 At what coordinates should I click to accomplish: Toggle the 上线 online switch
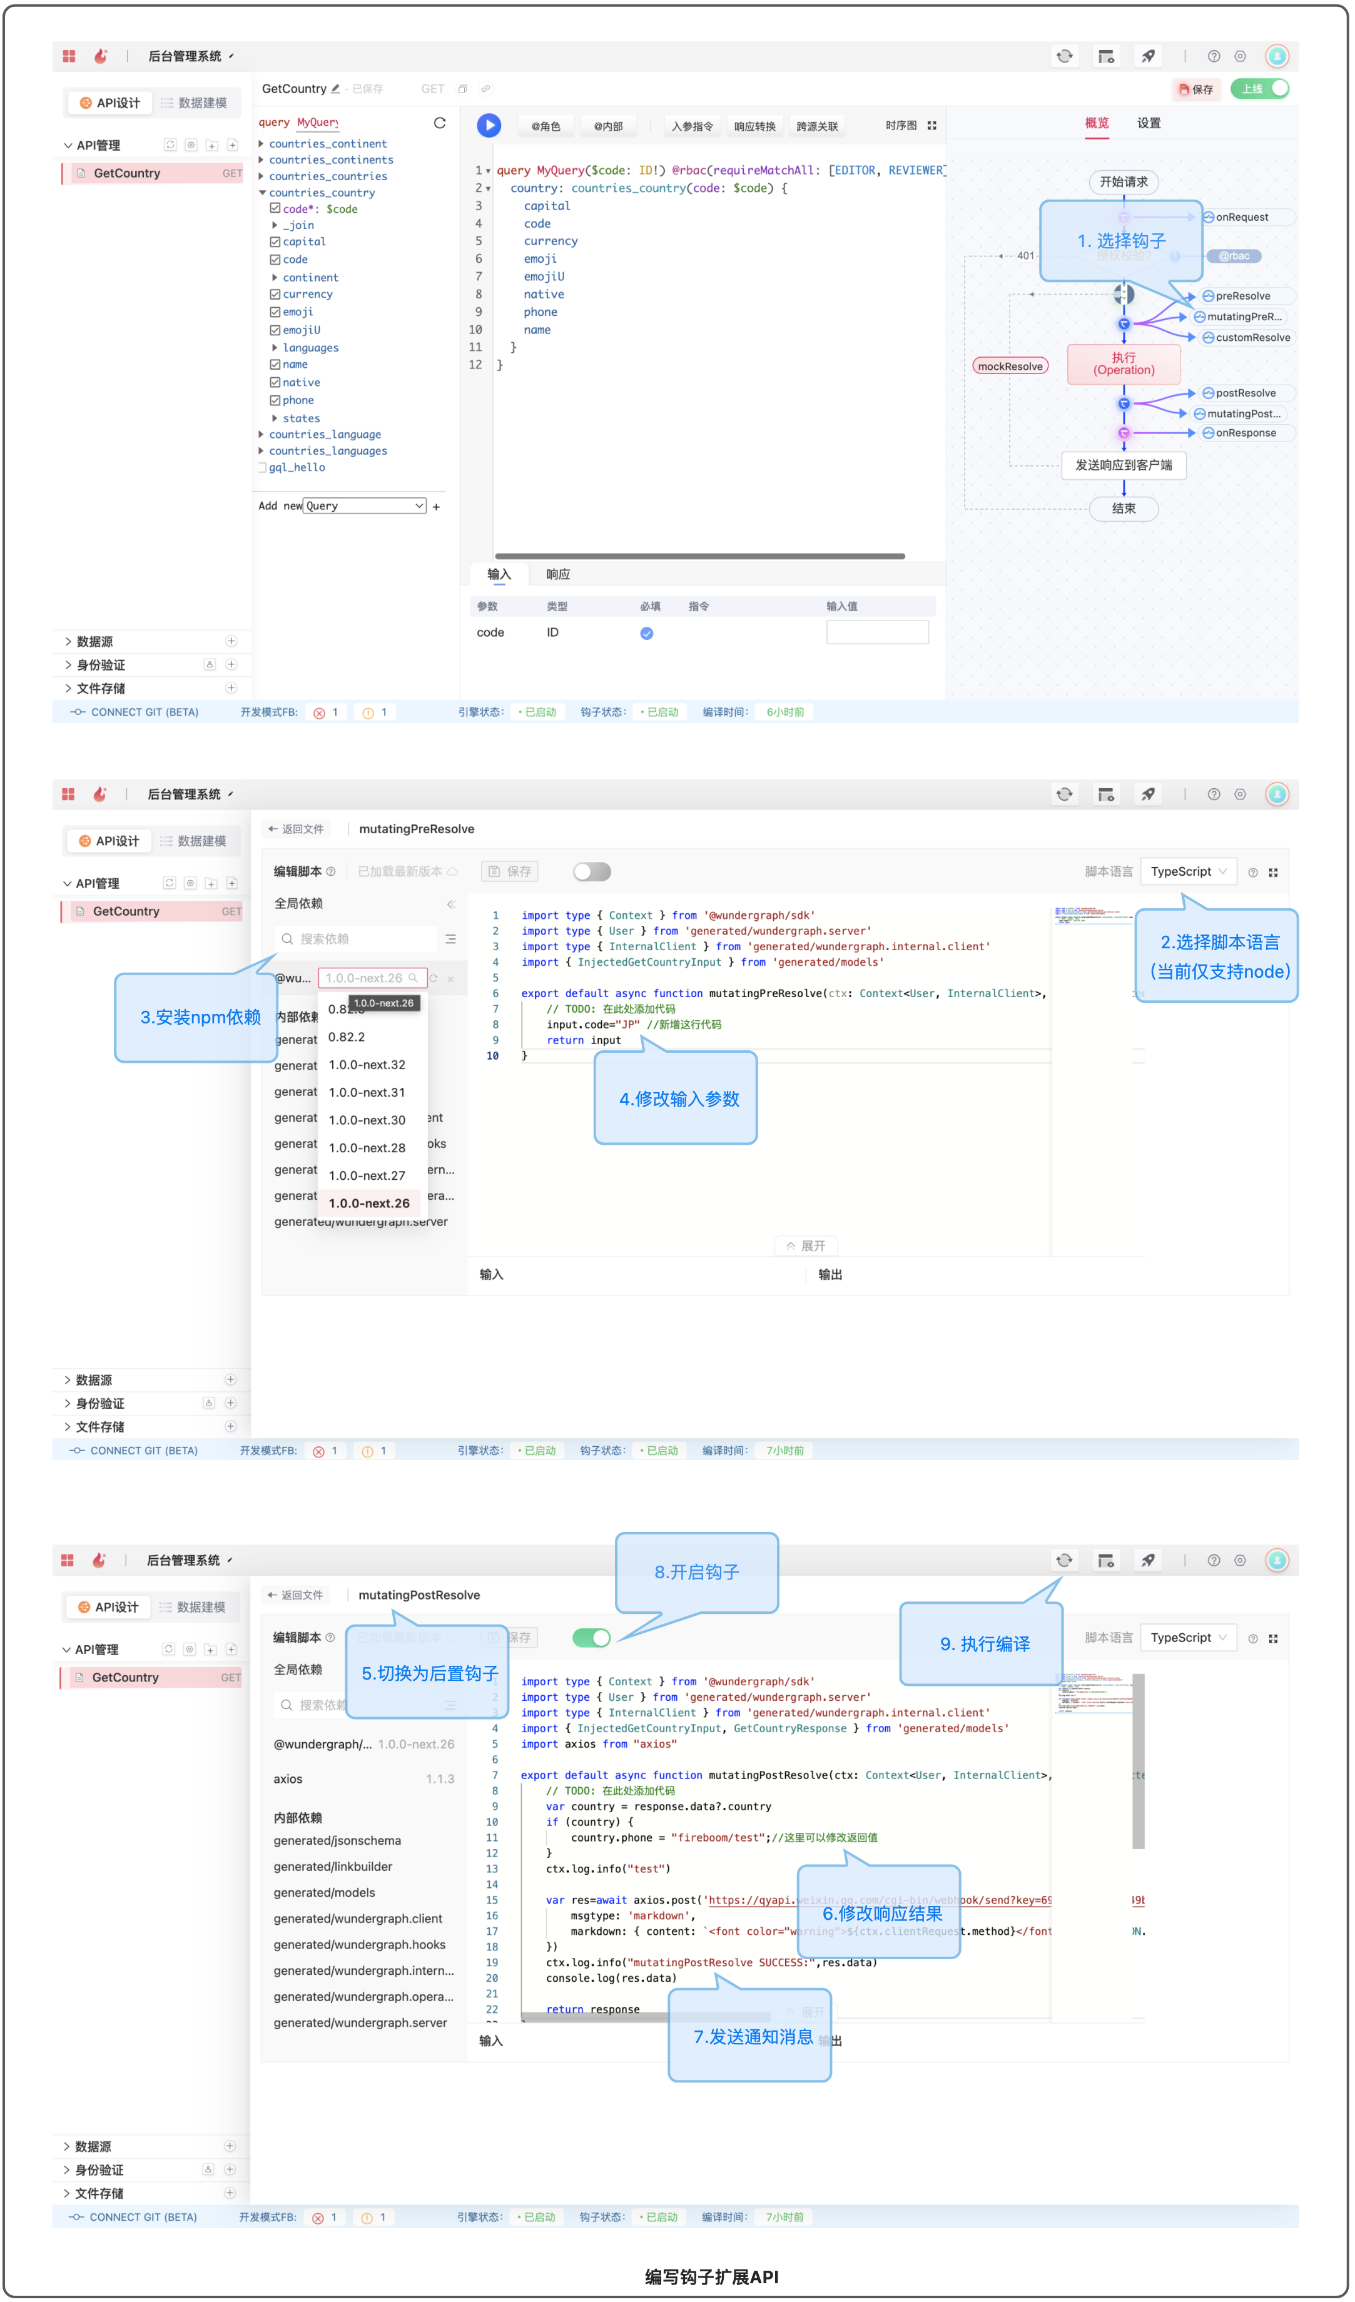click(1260, 89)
